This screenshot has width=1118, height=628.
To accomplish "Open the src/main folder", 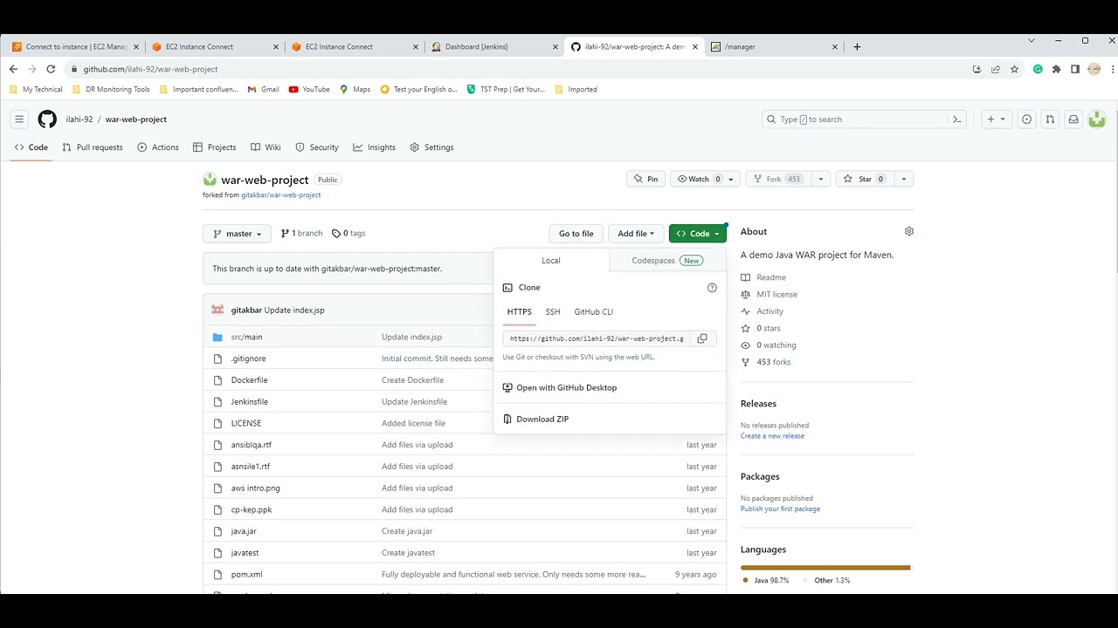I will [246, 337].
